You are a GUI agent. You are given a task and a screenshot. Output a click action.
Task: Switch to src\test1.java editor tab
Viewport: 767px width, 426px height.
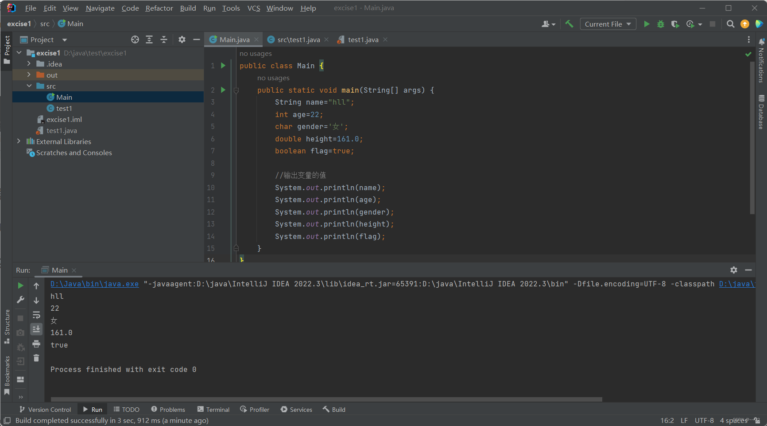pyautogui.click(x=298, y=39)
